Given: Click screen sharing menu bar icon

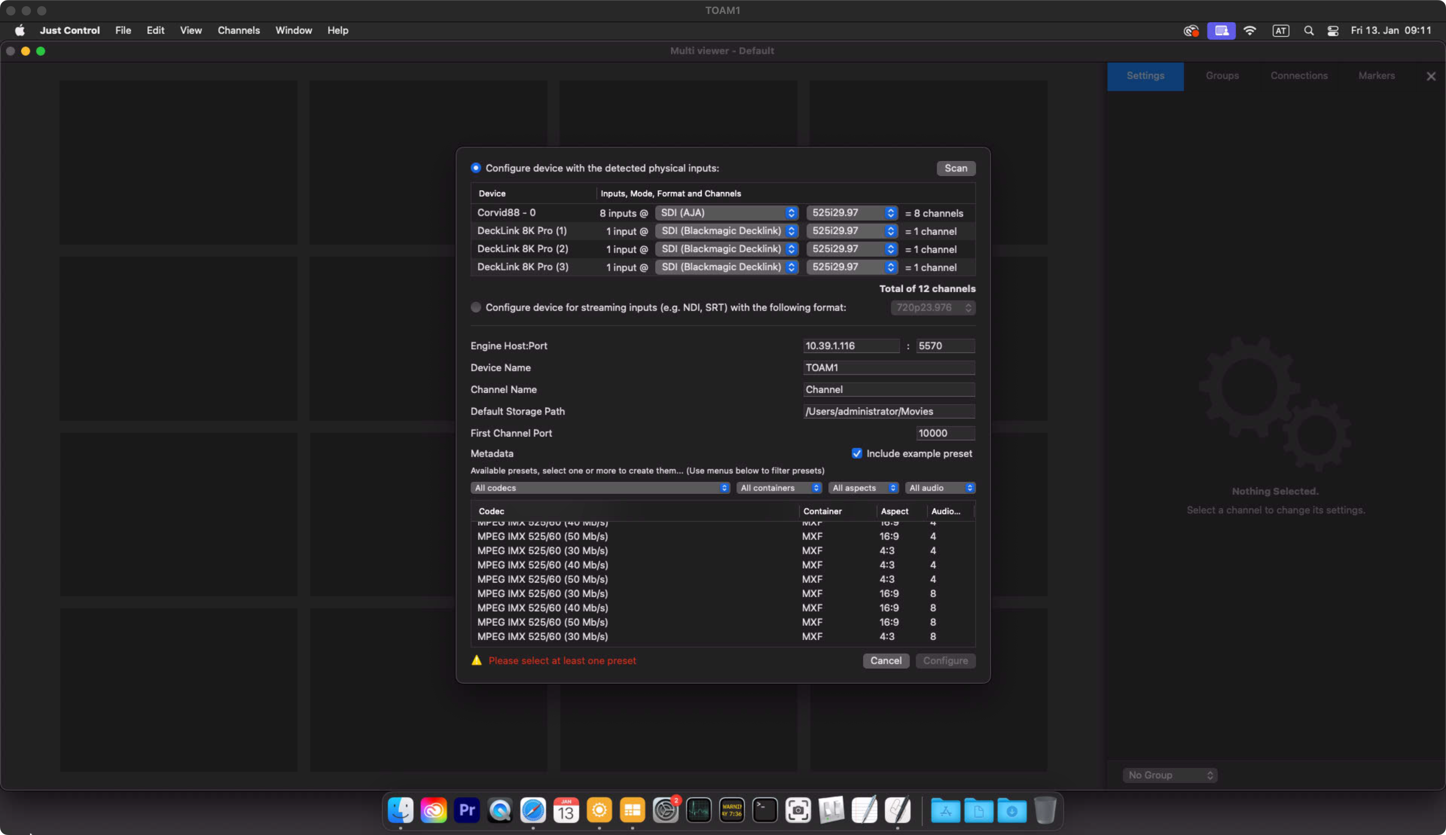Looking at the screenshot, I should (1221, 31).
